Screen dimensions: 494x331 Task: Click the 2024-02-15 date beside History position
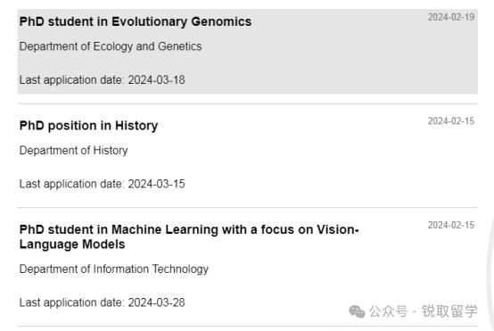pyautogui.click(x=451, y=121)
